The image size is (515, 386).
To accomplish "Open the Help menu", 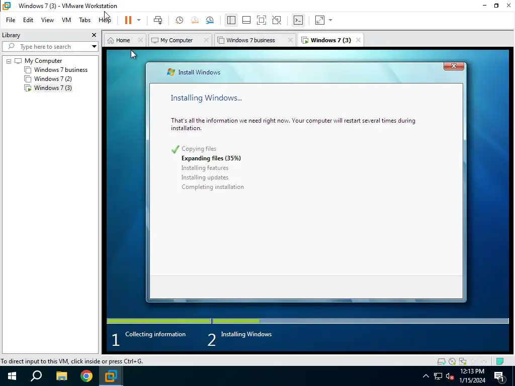I will tap(105, 20).
